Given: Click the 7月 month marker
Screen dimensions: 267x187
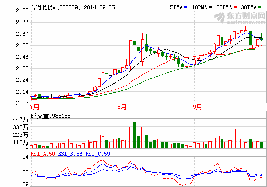Looking at the screenshot, I should [34, 107].
